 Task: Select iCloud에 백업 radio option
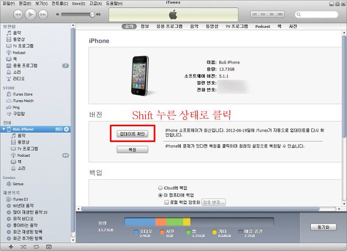[160, 188]
